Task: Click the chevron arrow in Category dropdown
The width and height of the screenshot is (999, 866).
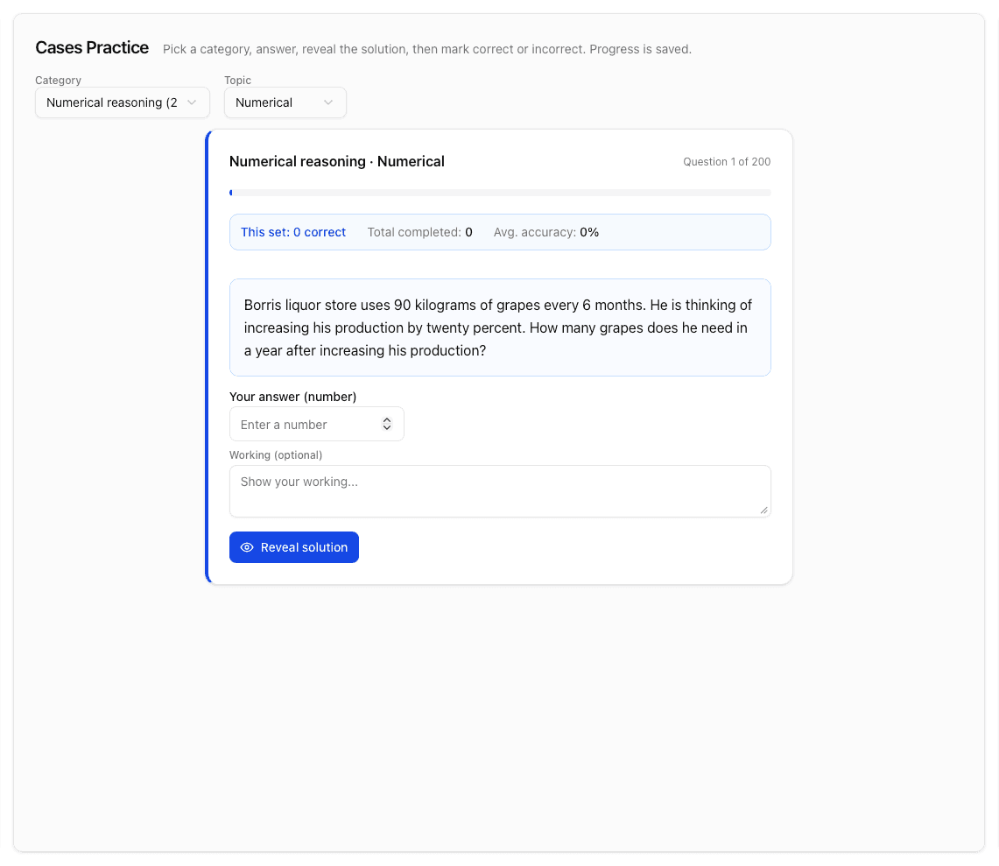Action: pos(192,102)
